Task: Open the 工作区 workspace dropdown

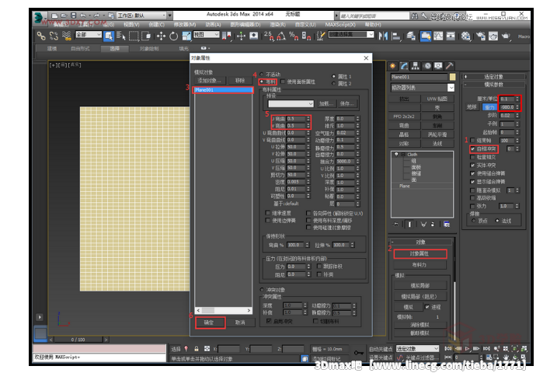Action: pyautogui.click(x=141, y=16)
